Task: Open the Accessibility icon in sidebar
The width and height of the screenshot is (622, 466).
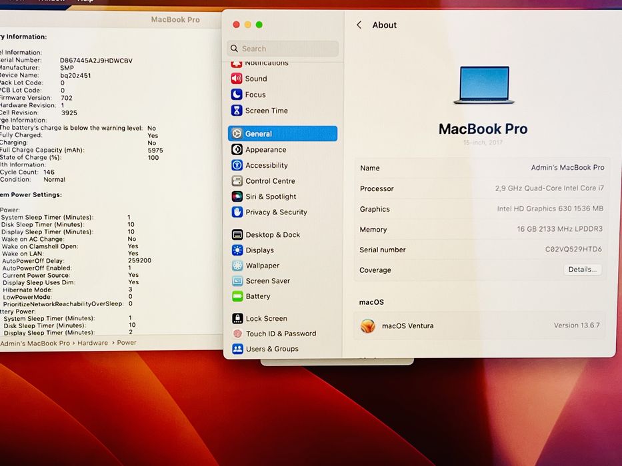Action: (x=237, y=165)
